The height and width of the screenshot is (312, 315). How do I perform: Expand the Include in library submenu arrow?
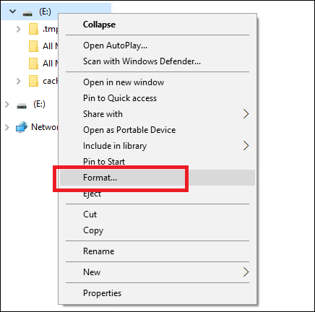246,146
